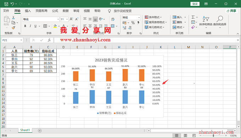Click the Format Painter brush icon
This screenshot has width=241, height=138.
[x=13, y=28]
